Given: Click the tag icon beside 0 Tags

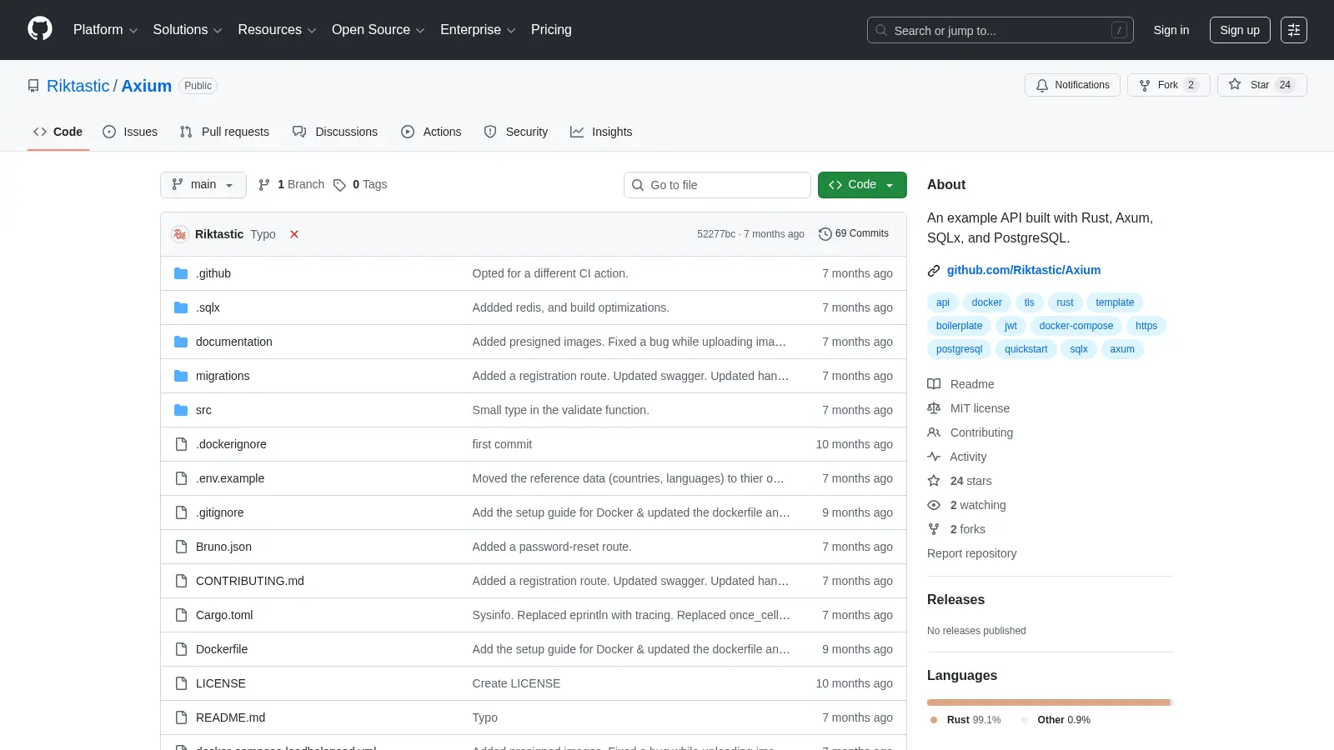Looking at the screenshot, I should pos(339,185).
